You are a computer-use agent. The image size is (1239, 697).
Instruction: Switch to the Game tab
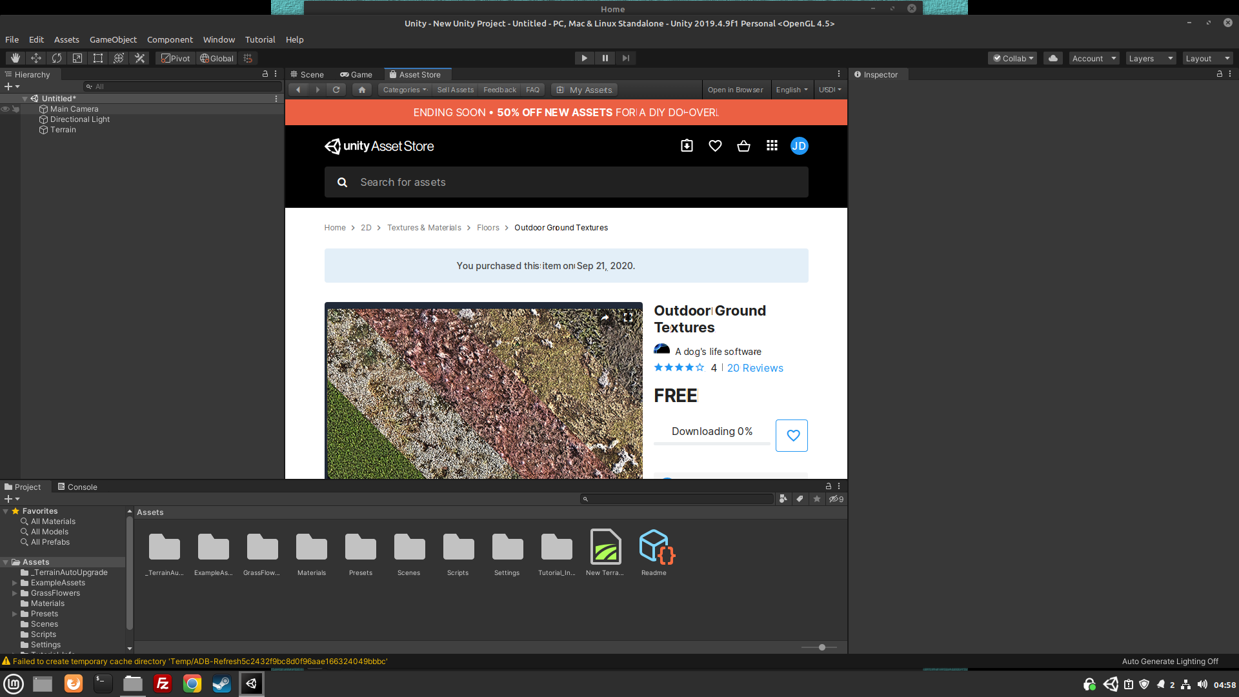[x=356, y=74]
